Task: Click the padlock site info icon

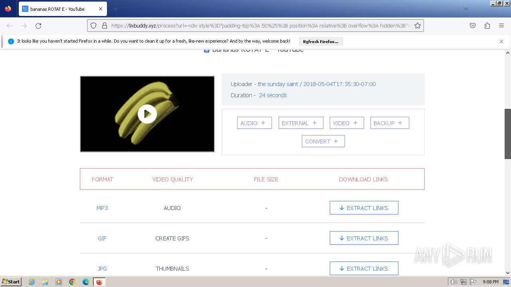Action: 105,26
